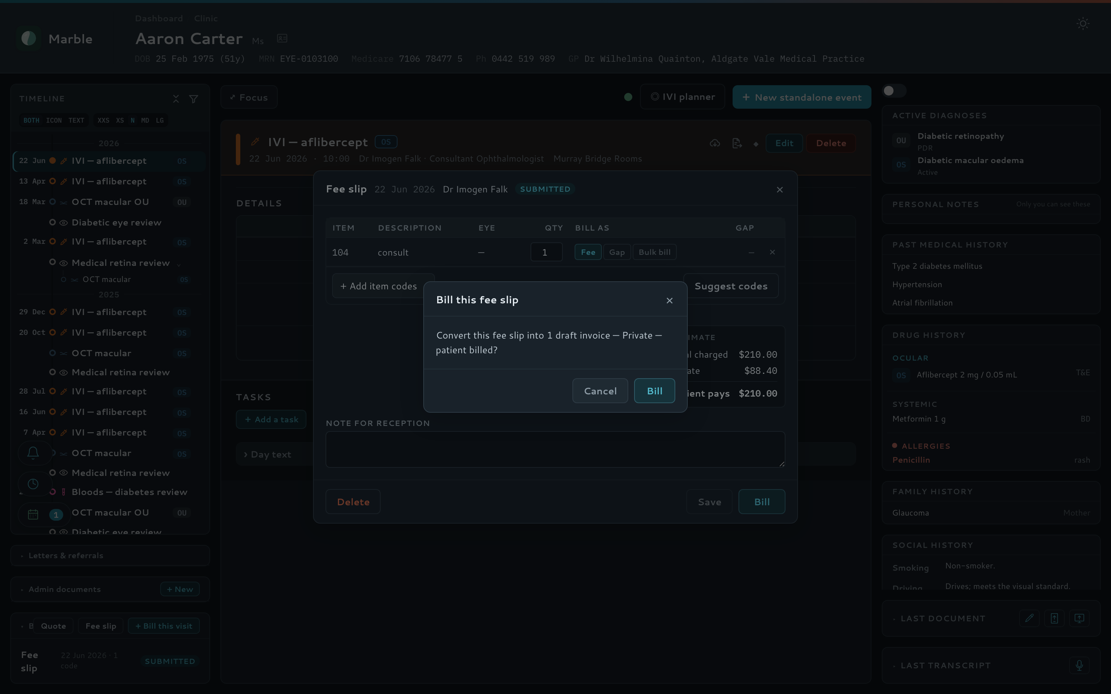1111x694 pixels.
Task: Set timeline density to MD
Action: [x=145, y=120]
